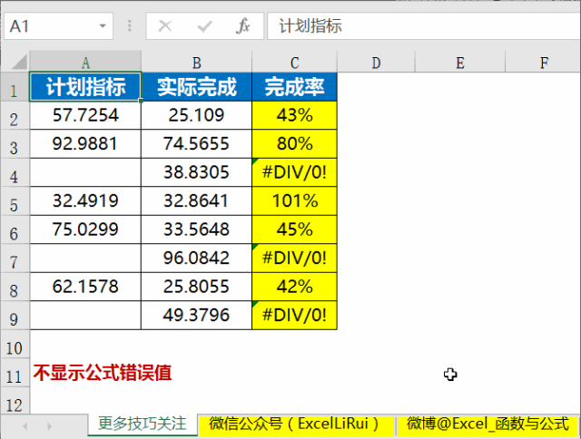Click the #DIV/0! error cell in row 7
Image resolution: width=581 pixels, height=439 pixels.
tap(294, 259)
